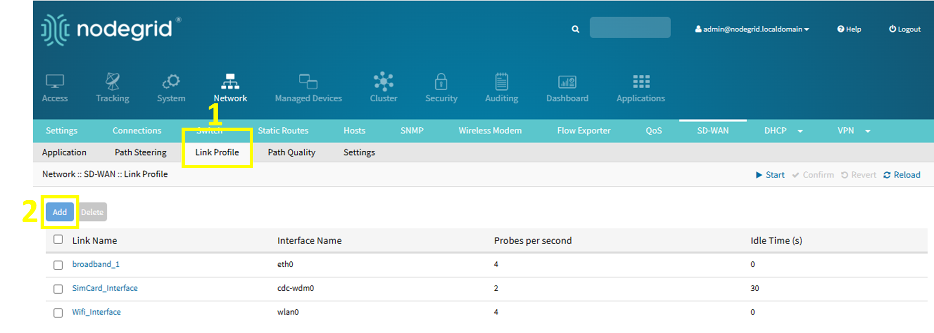Click the Network :: SD-WAN :: Link Profile breadcrumb

click(x=105, y=174)
